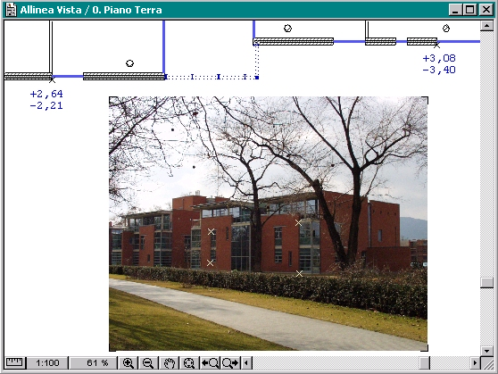
Task: Click the fit in window icon
Action: pos(189,363)
